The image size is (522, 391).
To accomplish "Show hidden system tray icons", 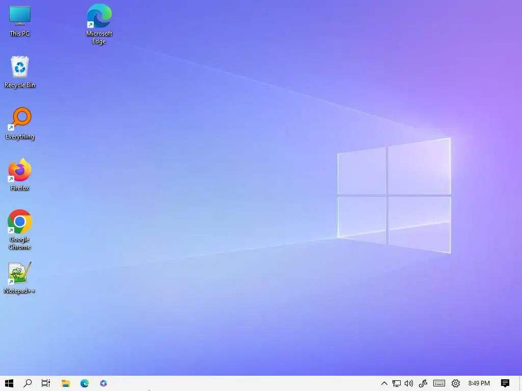I will pyautogui.click(x=384, y=383).
